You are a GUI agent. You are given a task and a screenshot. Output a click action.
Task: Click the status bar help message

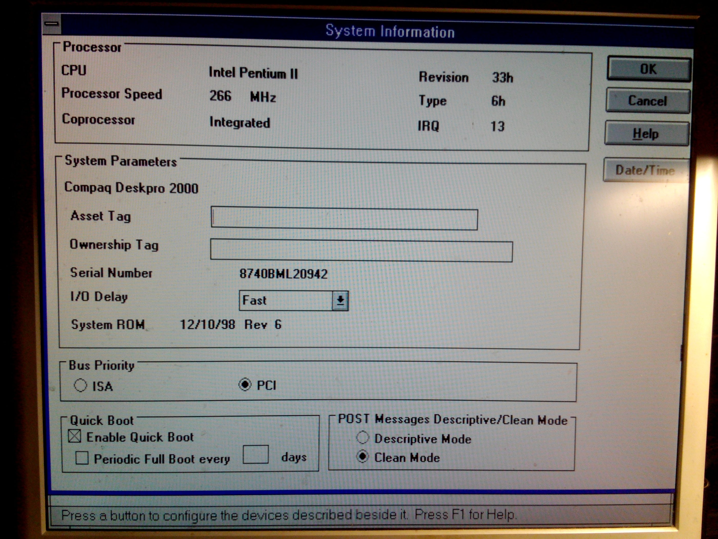288,515
